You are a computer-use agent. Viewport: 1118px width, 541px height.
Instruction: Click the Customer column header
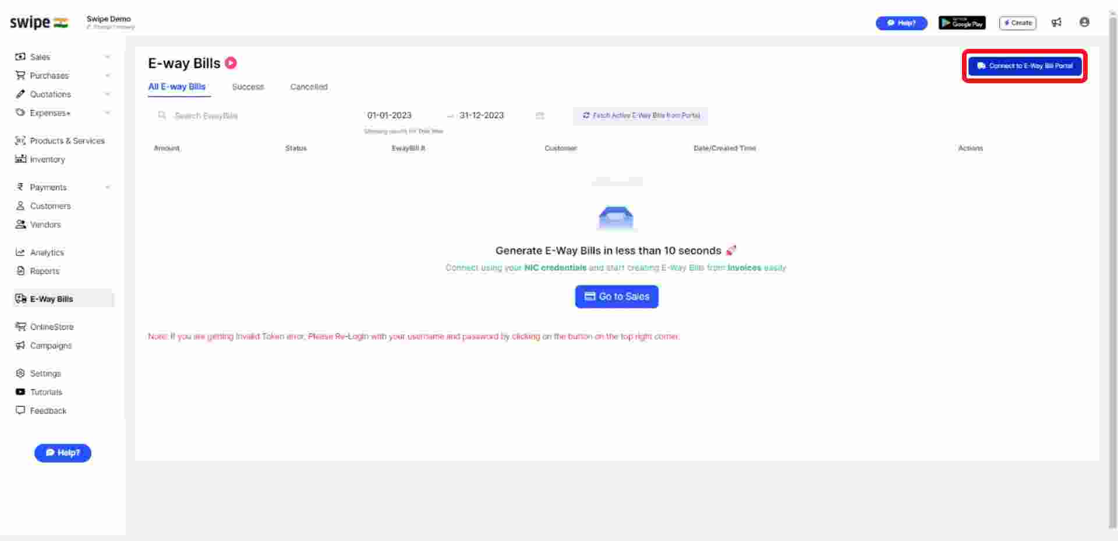561,148
